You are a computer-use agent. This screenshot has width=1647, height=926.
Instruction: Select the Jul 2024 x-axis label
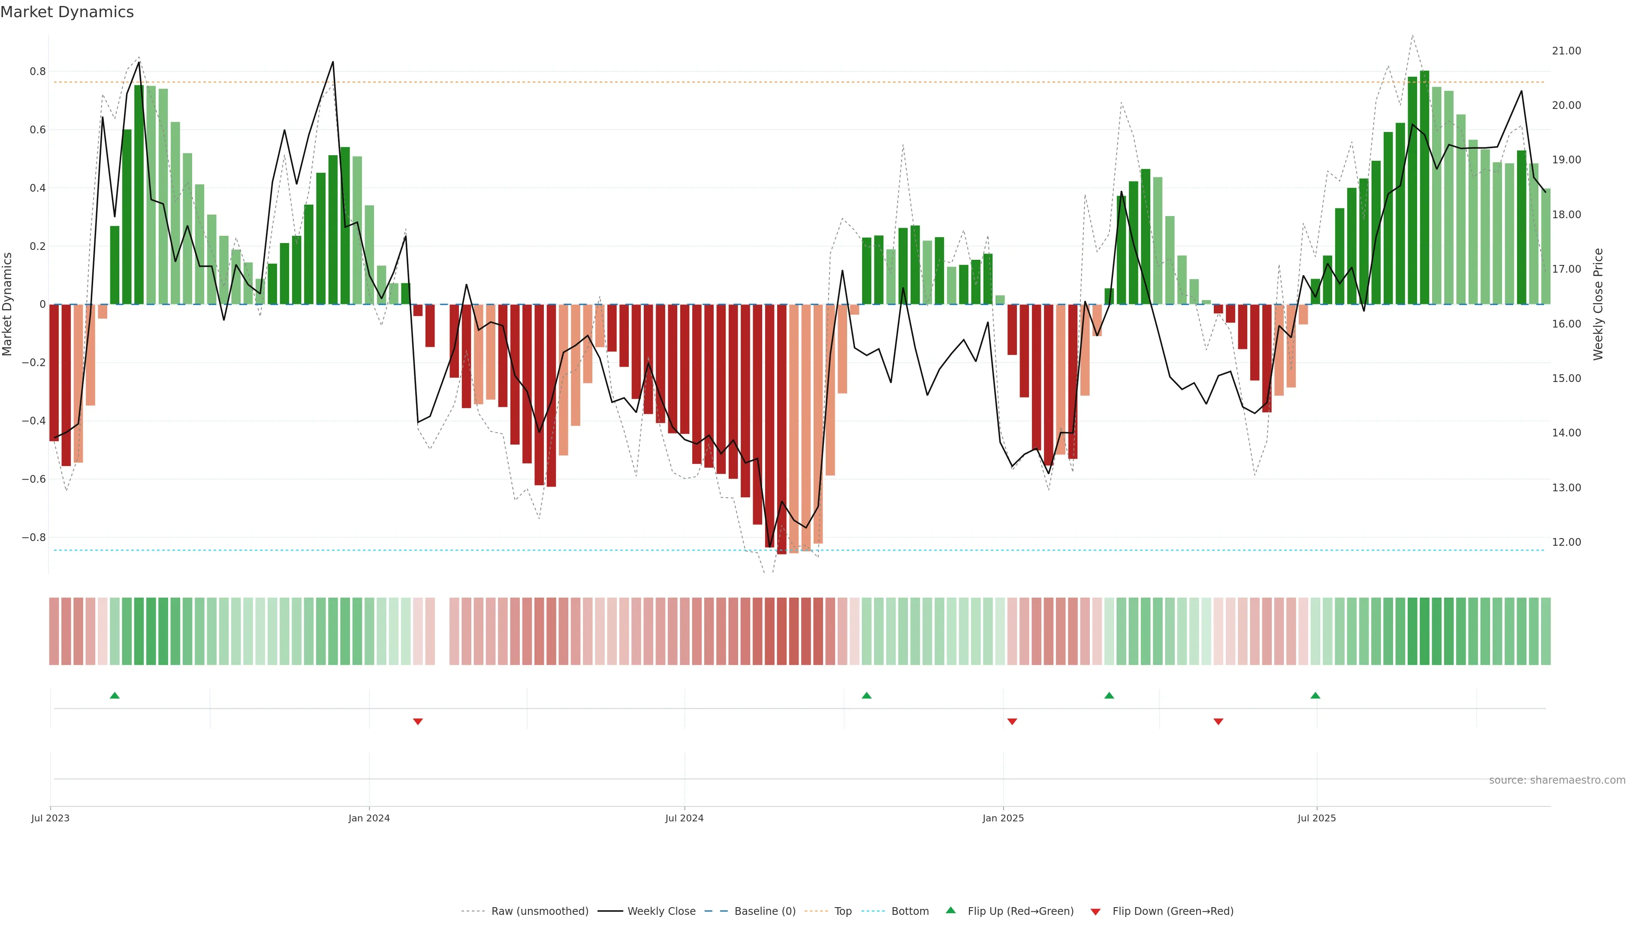pyautogui.click(x=684, y=818)
